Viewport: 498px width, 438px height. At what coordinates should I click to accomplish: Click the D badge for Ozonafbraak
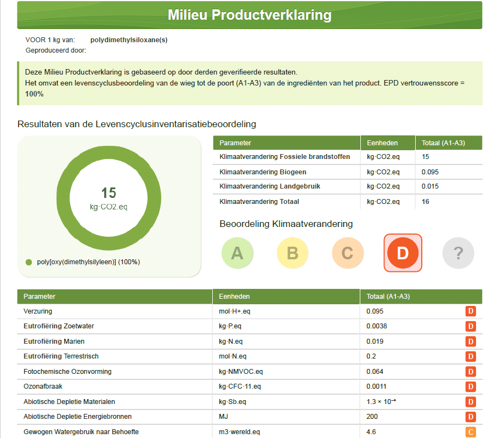point(470,386)
